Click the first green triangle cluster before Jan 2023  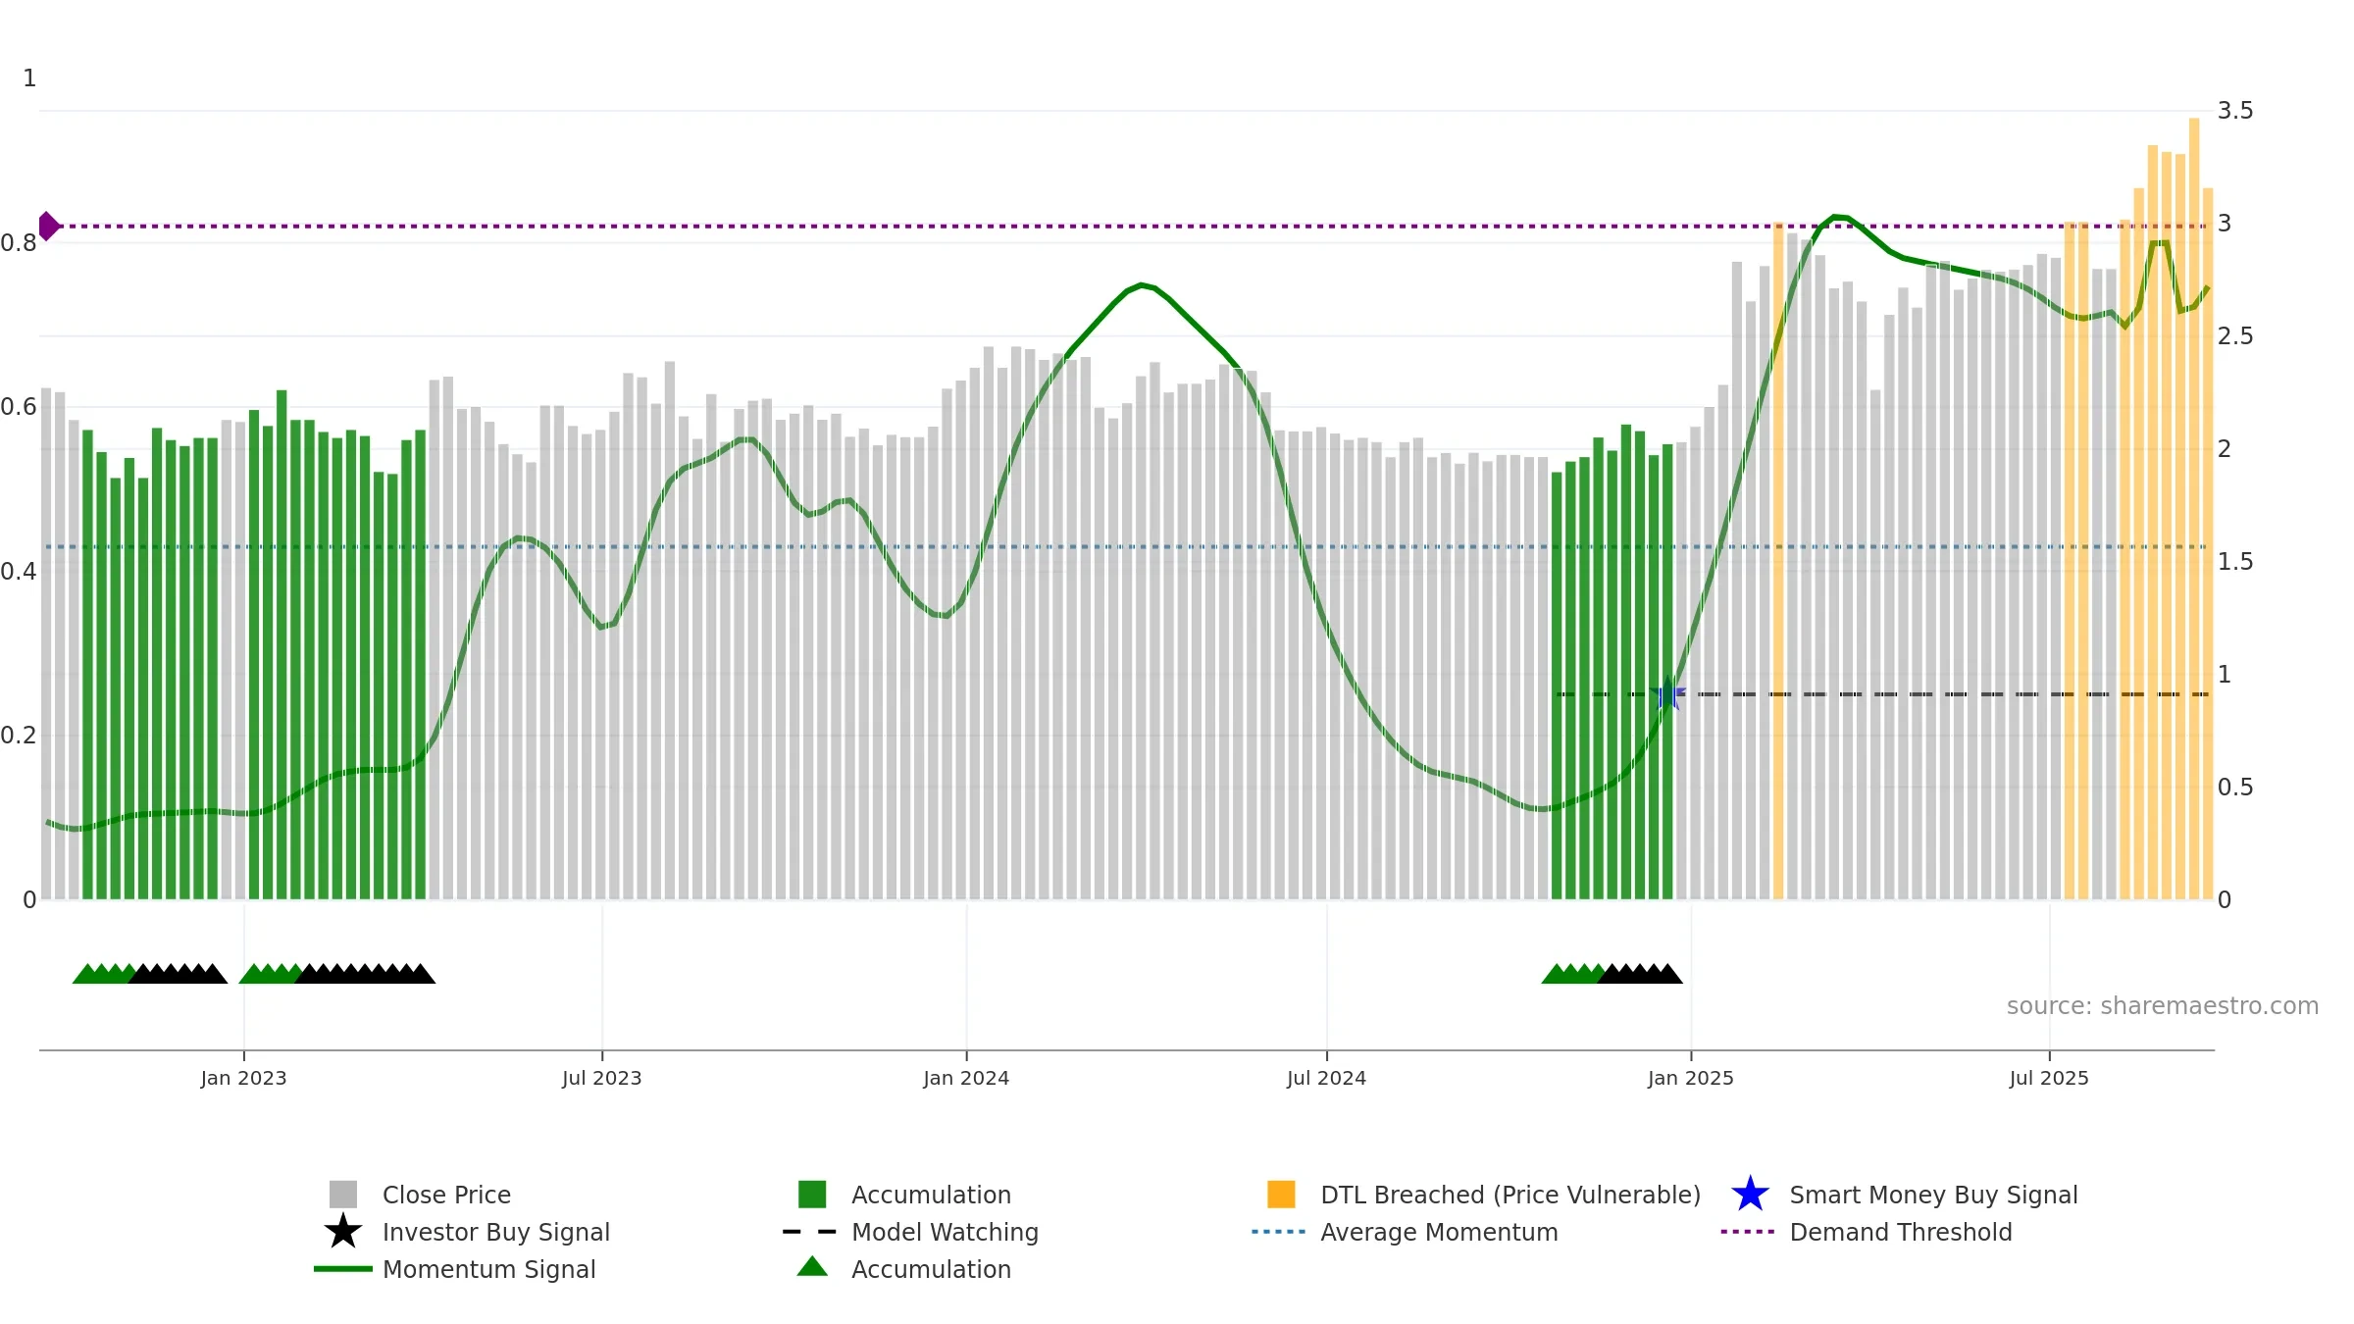click(102, 974)
